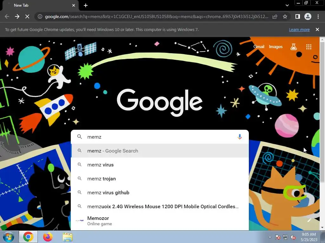Select the Memozor Online game suggestion
Screen dimensions: 325x243
click(x=160, y=221)
